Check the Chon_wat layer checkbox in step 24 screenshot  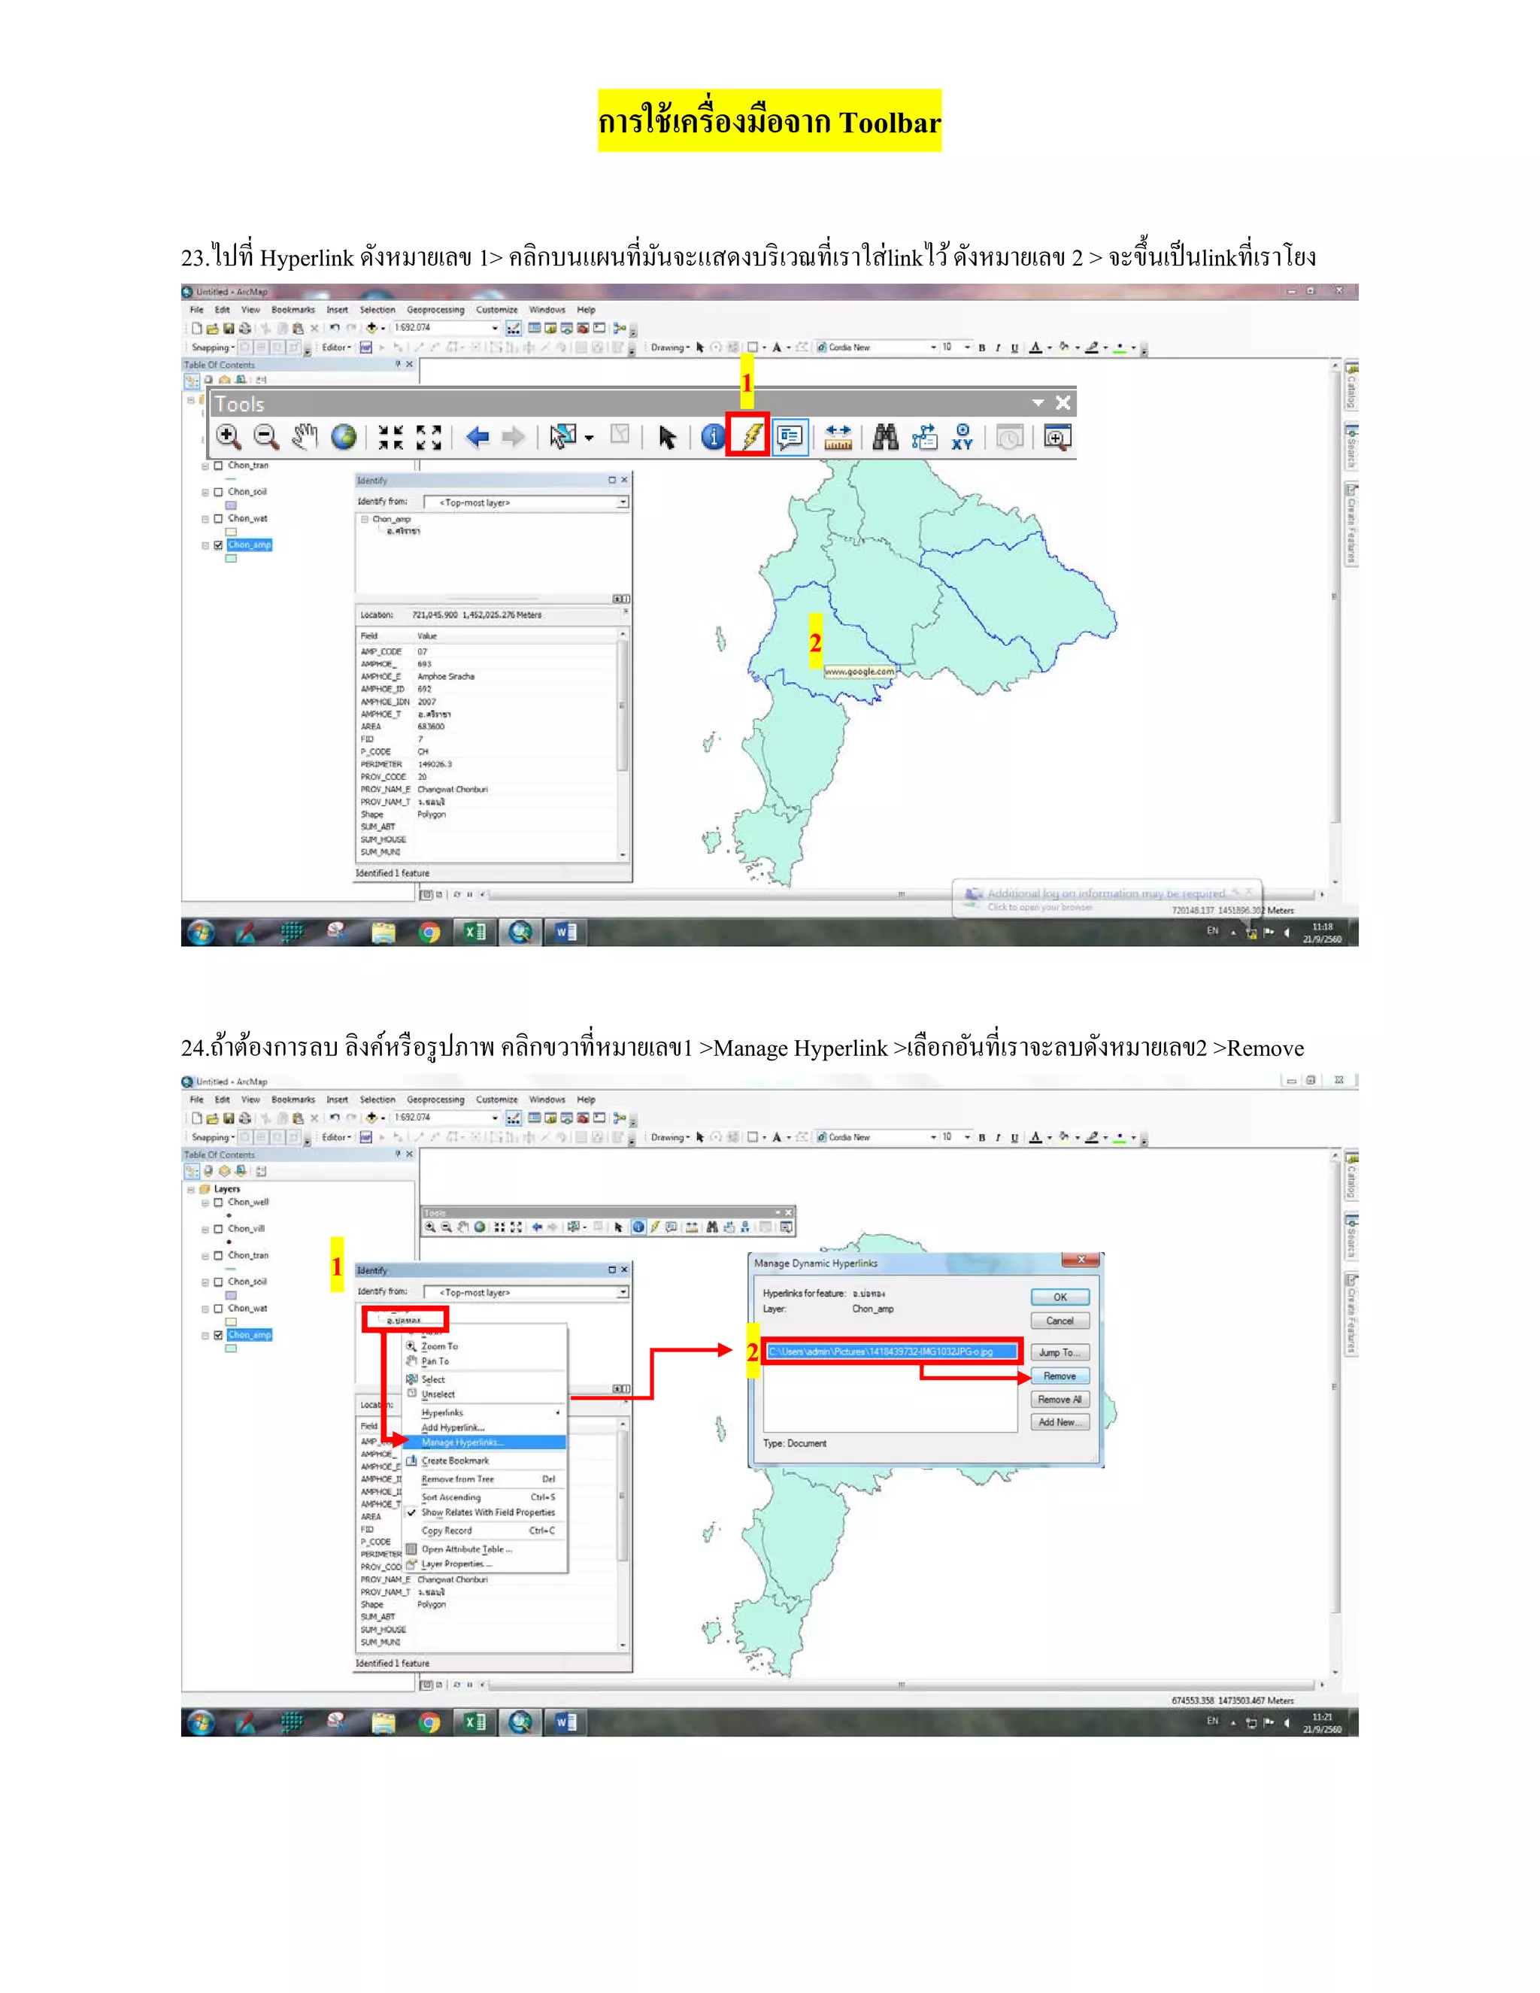[x=218, y=1309]
